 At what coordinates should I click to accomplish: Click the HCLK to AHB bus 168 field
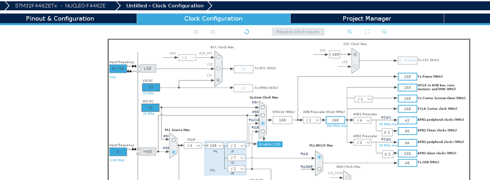[407, 88]
